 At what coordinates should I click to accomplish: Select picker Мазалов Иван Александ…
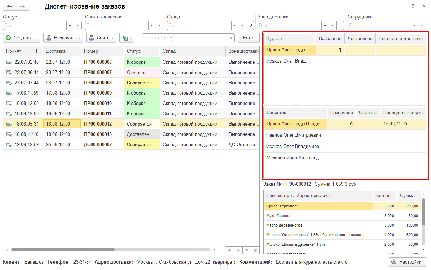tap(344, 158)
